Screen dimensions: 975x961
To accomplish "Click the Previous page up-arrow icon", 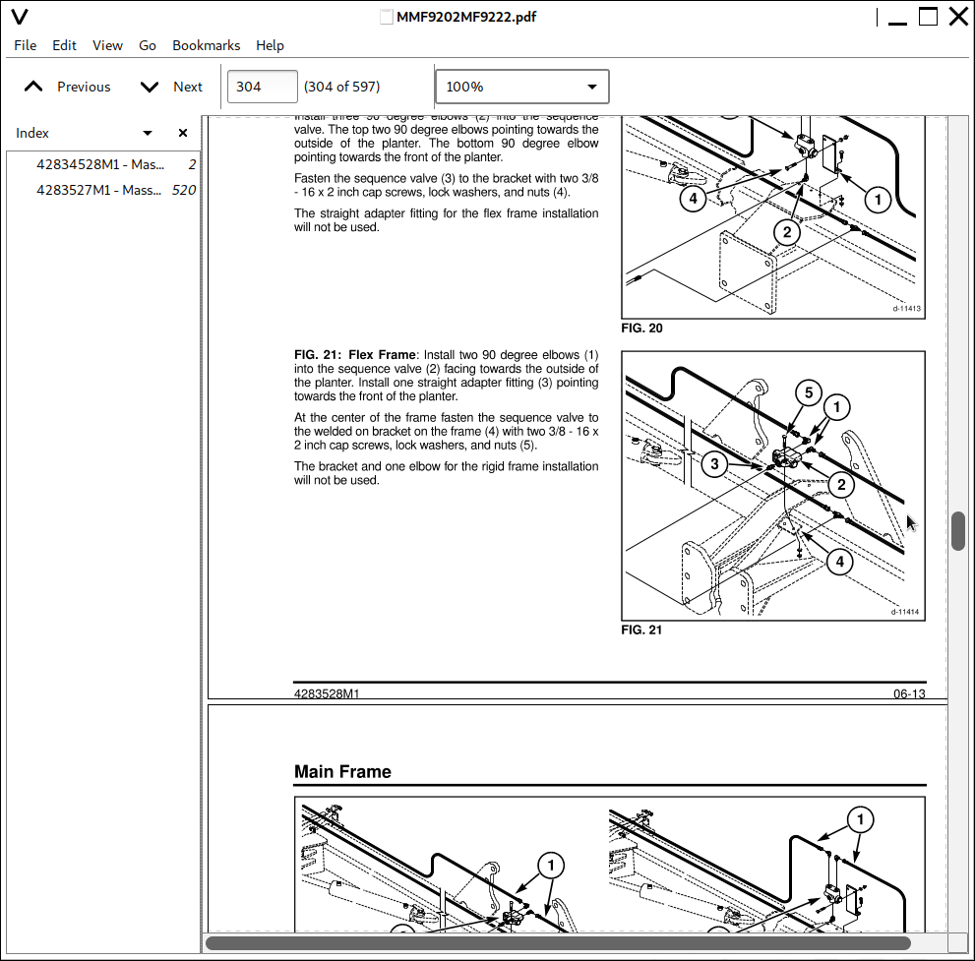I will tap(33, 87).
